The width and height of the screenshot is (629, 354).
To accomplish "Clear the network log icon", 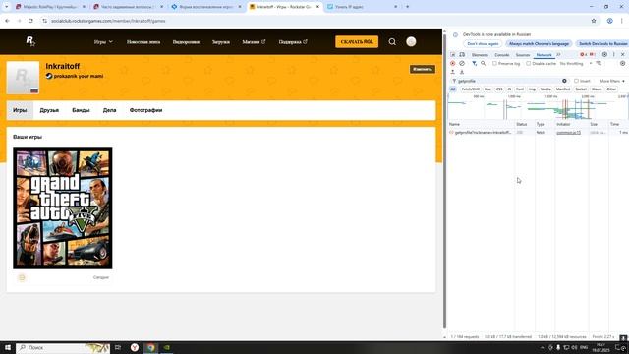I will (x=462, y=63).
